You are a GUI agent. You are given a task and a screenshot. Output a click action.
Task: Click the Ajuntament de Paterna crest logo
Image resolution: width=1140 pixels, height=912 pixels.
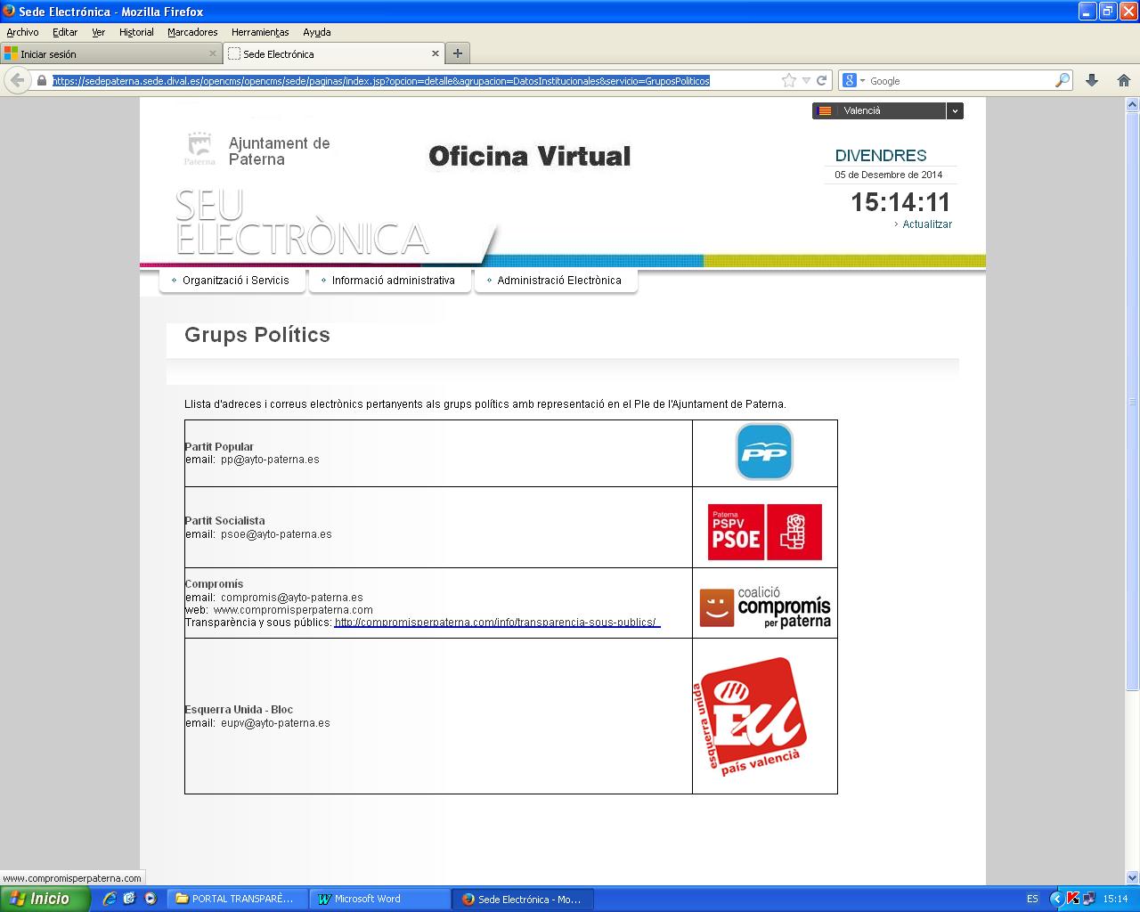coord(199,149)
